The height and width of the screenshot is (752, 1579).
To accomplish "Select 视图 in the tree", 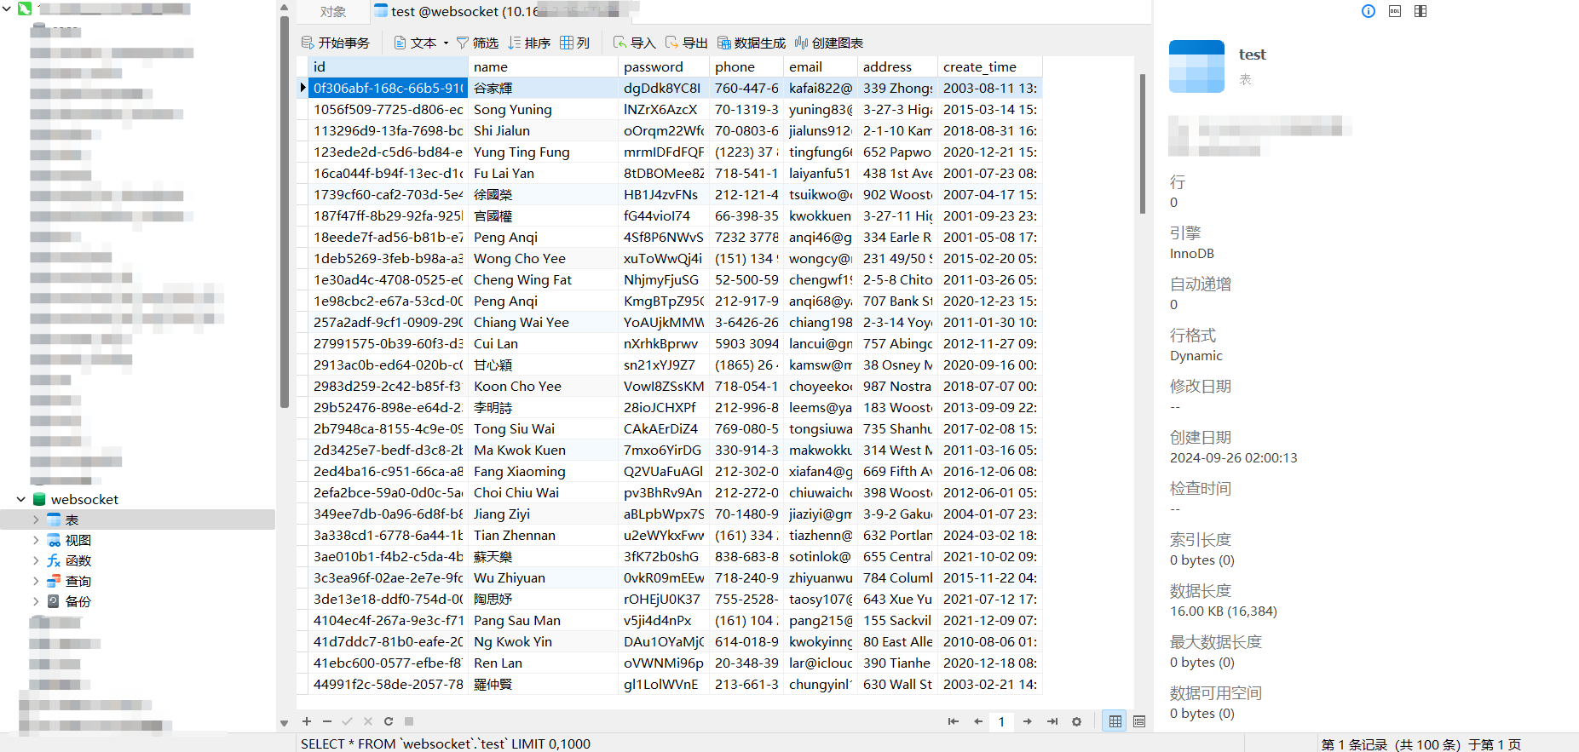I will pyautogui.click(x=78, y=540).
